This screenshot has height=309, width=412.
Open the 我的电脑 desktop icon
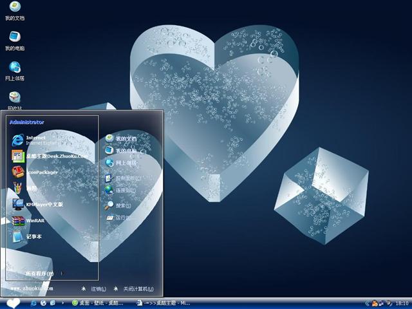pyautogui.click(x=15, y=41)
